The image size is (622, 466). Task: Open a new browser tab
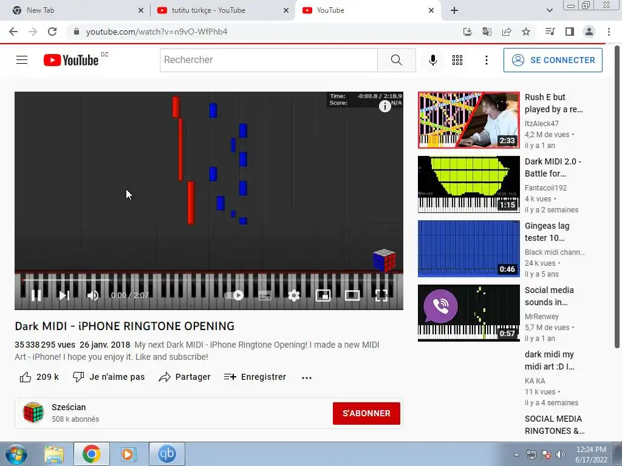pyautogui.click(x=454, y=10)
